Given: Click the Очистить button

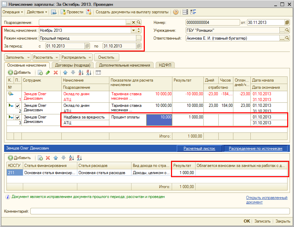Looking at the screenshot, I should click(x=106, y=57).
